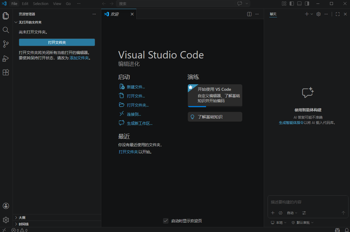Click 生成智能体指令 link in chat
Screen dimensions: 350x232
coord(291,123)
